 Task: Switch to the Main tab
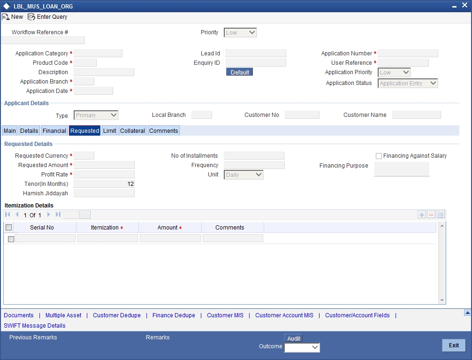[x=10, y=131]
